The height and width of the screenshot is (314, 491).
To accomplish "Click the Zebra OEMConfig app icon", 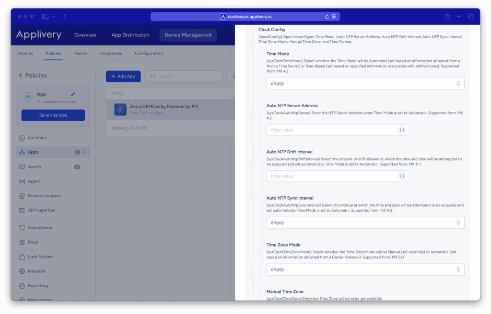I will point(120,109).
